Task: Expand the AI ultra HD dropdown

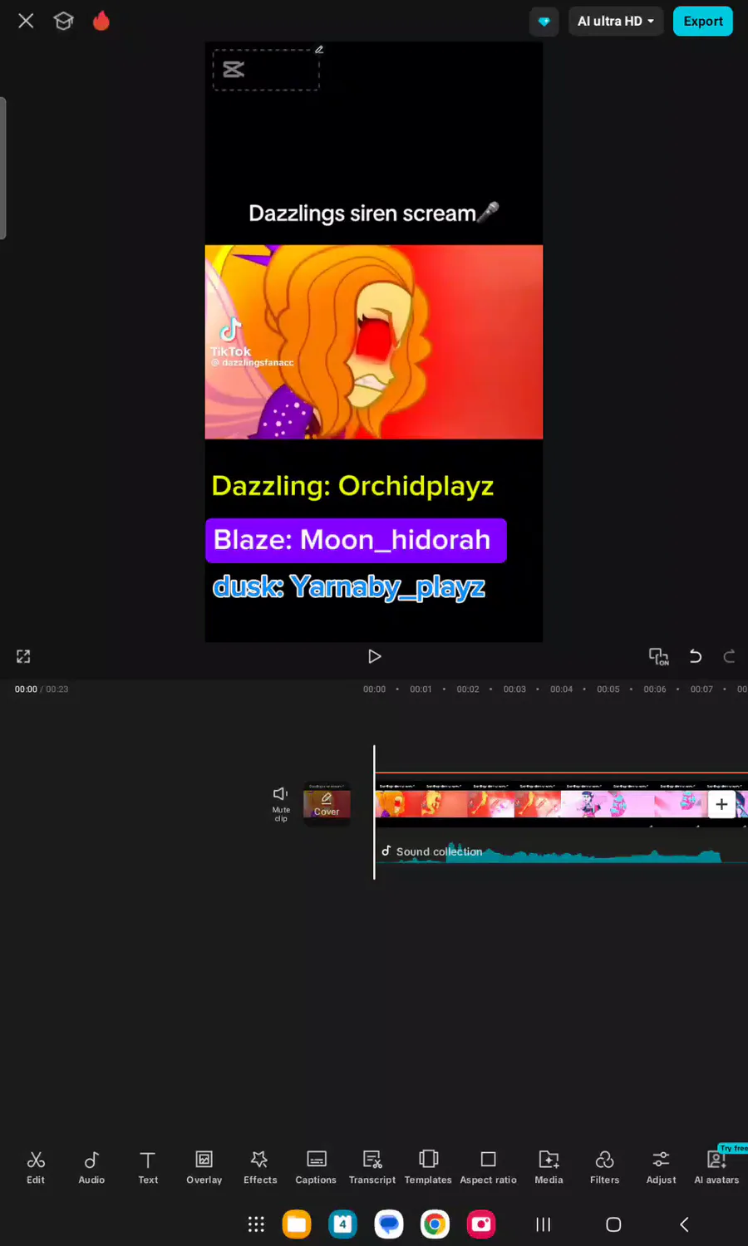Action: pyautogui.click(x=616, y=22)
